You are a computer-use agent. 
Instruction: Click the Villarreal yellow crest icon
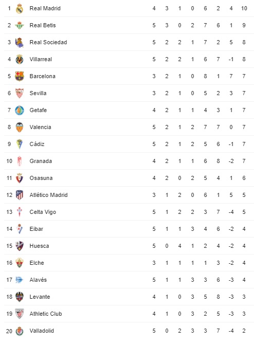coord(20,60)
